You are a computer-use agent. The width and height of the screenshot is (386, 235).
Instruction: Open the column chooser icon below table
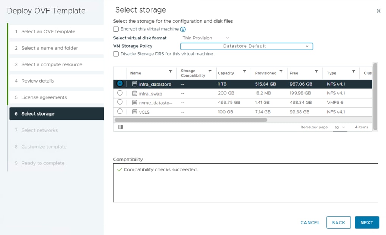tap(121, 127)
